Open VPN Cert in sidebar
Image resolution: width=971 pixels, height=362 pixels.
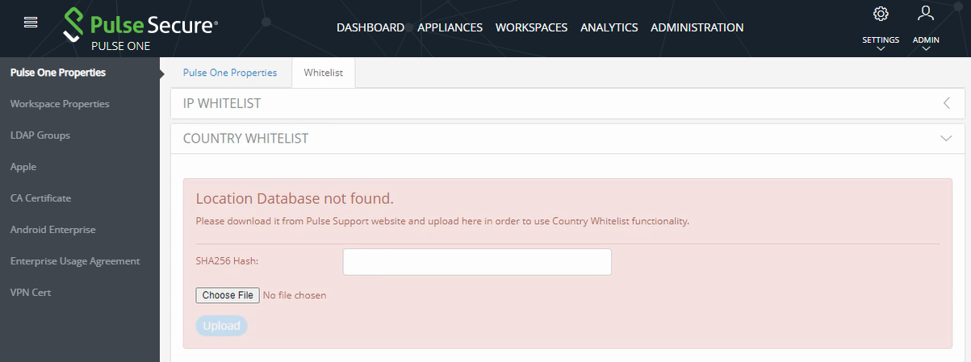[x=31, y=293]
